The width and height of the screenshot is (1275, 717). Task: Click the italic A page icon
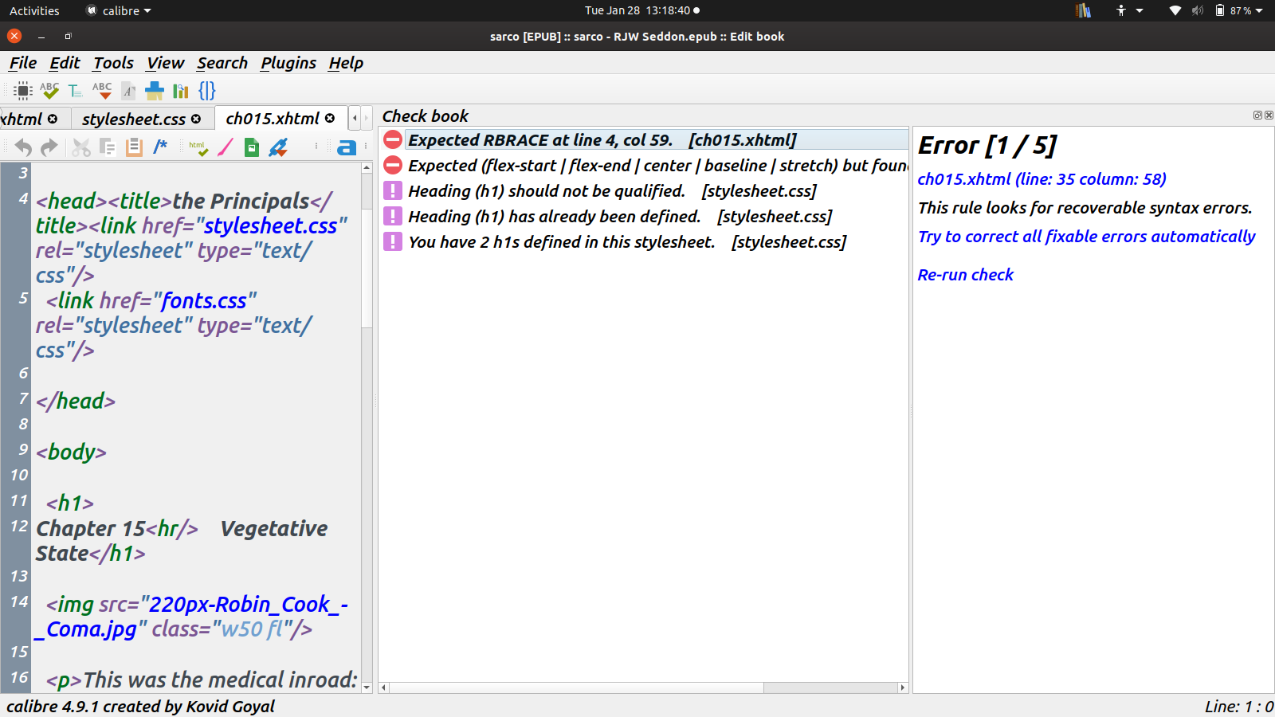pos(128,91)
